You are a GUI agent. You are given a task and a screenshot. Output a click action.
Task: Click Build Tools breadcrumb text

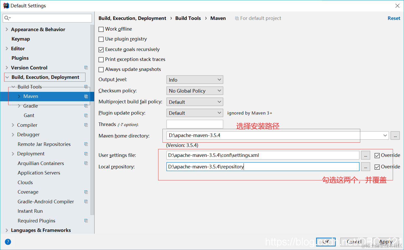pos(188,18)
